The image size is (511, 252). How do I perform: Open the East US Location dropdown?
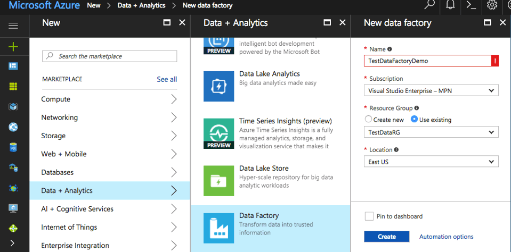click(x=431, y=162)
